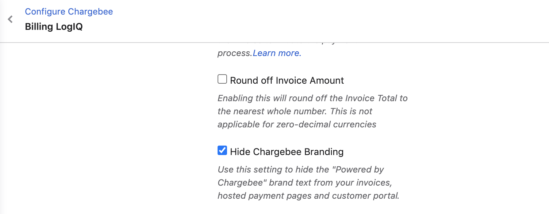Go back using the left chevron arrow

pos(10,19)
